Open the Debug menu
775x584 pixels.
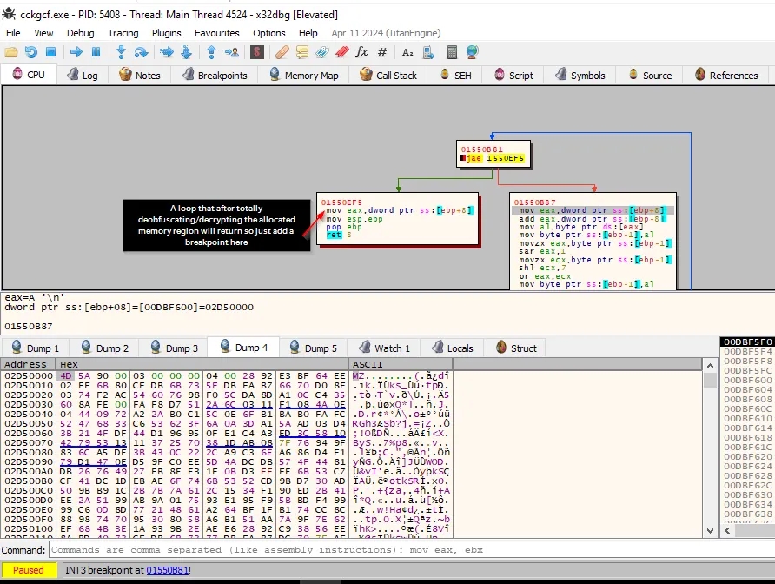point(80,33)
